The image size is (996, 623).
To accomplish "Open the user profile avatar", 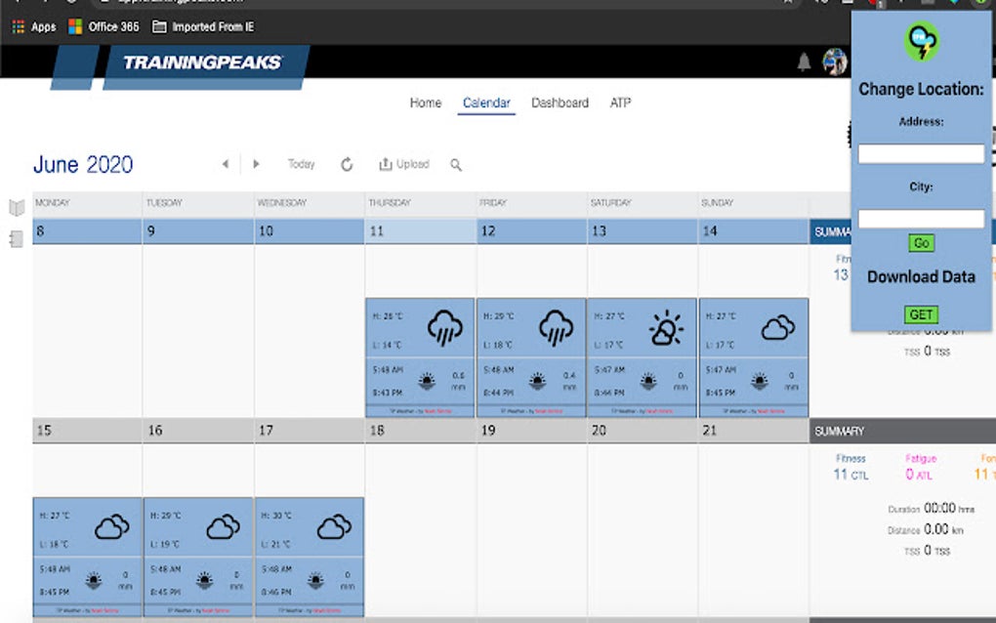I will point(834,62).
